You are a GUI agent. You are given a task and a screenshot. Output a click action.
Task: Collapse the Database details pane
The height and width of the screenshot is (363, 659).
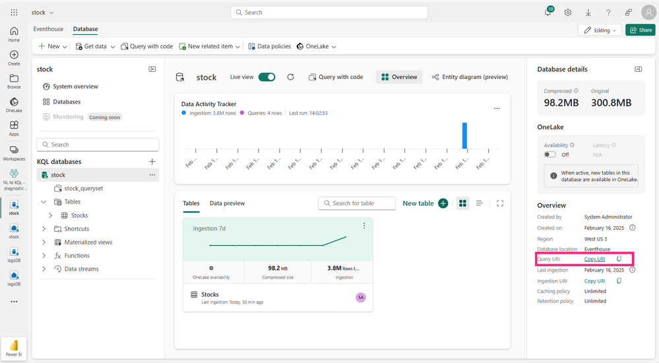(638, 69)
